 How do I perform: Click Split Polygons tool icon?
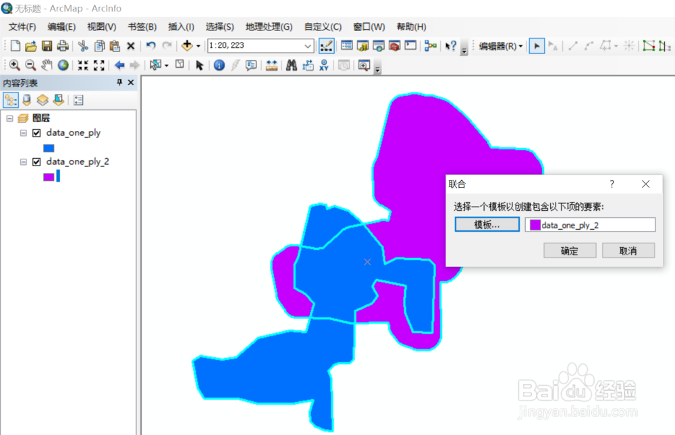coord(665,46)
